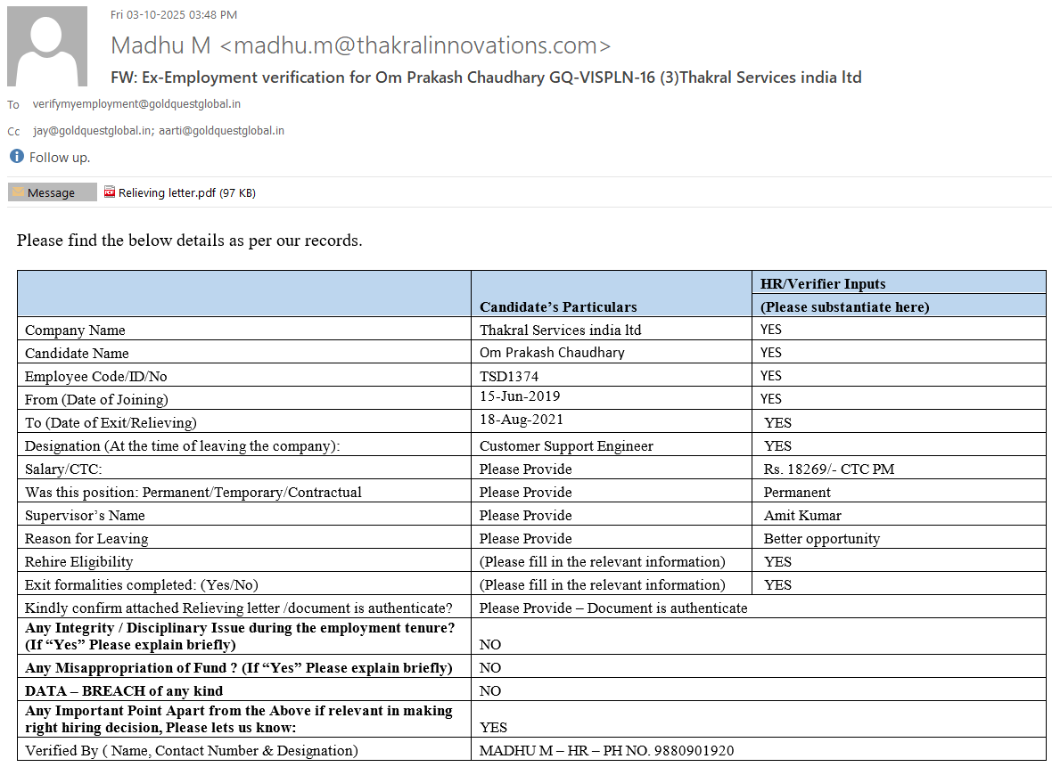The image size is (1052, 767).
Task: Click employee code TSD1374
Action: [508, 376]
